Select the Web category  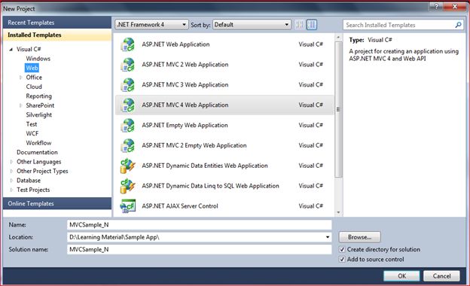click(x=32, y=68)
